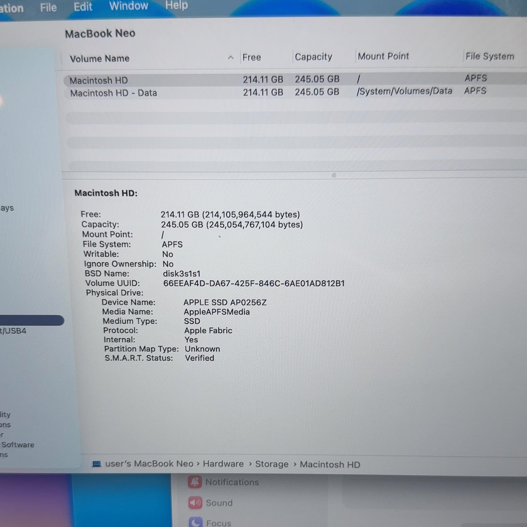Click the sort arrow in Volume Name header

230,58
